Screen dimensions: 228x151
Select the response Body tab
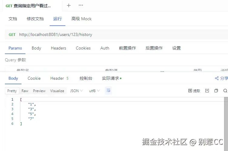coord(13,78)
